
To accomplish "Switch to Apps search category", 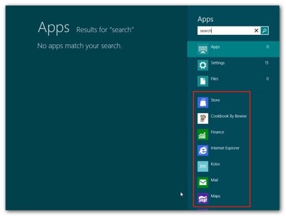I will 233,49.
